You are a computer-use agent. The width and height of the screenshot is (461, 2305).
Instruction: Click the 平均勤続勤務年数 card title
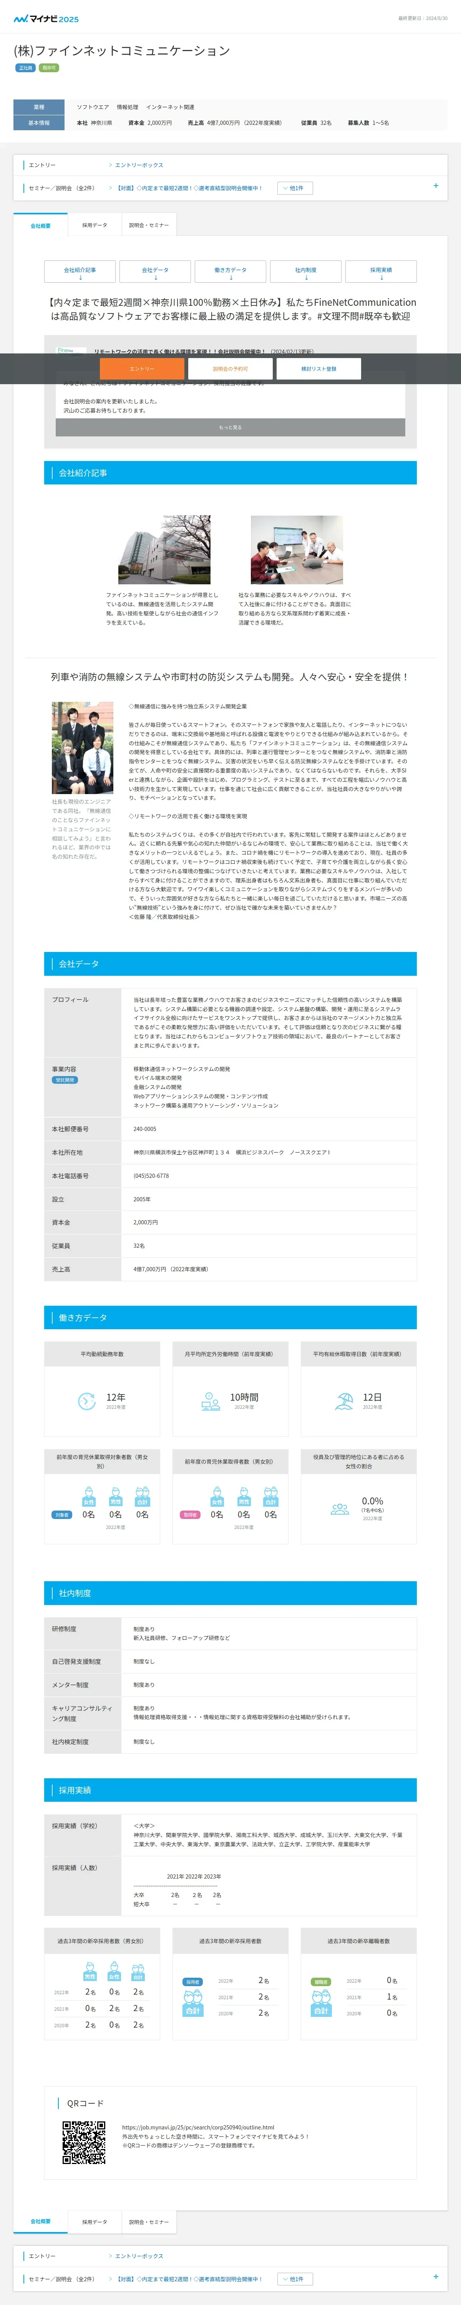click(102, 1354)
